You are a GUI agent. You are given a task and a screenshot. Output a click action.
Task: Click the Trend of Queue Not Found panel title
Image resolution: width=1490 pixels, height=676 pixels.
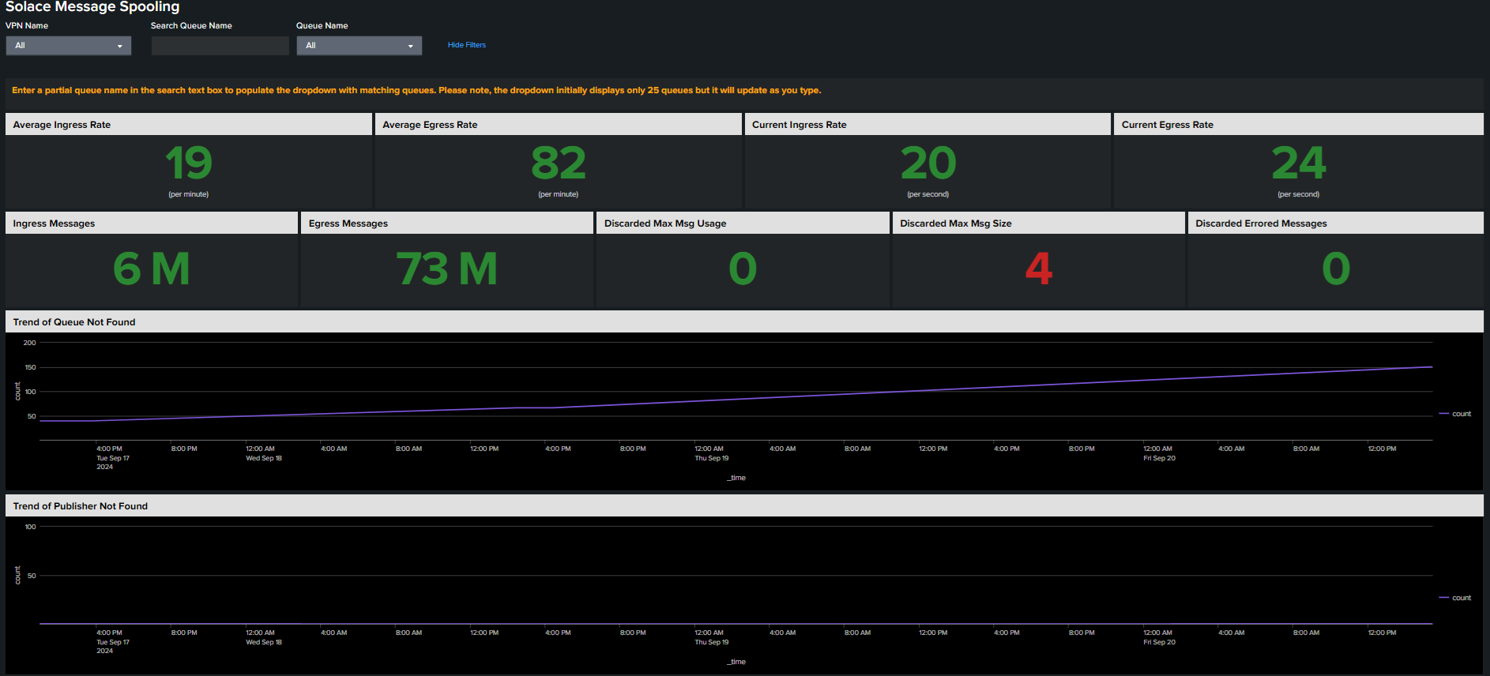click(74, 322)
